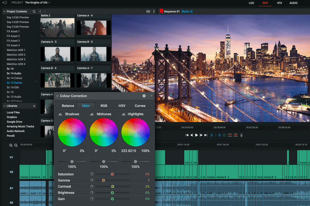Click the Contrast slider handle

pyautogui.click(x=113, y=186)
